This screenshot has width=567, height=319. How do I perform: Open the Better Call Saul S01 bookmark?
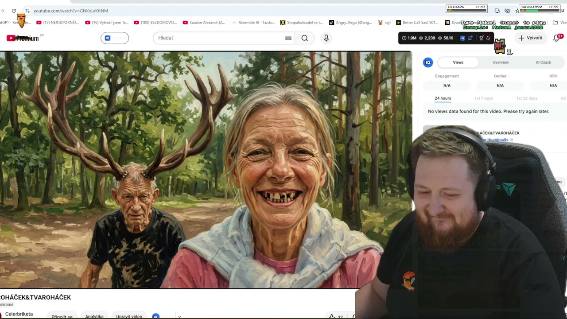[x=417, y=23]
